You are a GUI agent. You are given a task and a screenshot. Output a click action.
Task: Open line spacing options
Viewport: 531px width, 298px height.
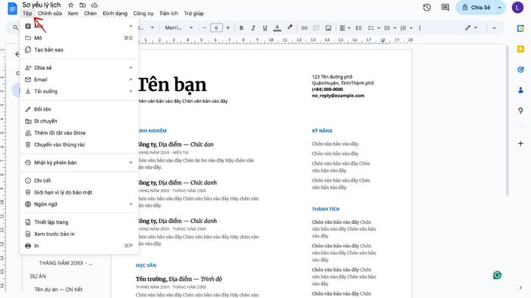click(359, 28)
